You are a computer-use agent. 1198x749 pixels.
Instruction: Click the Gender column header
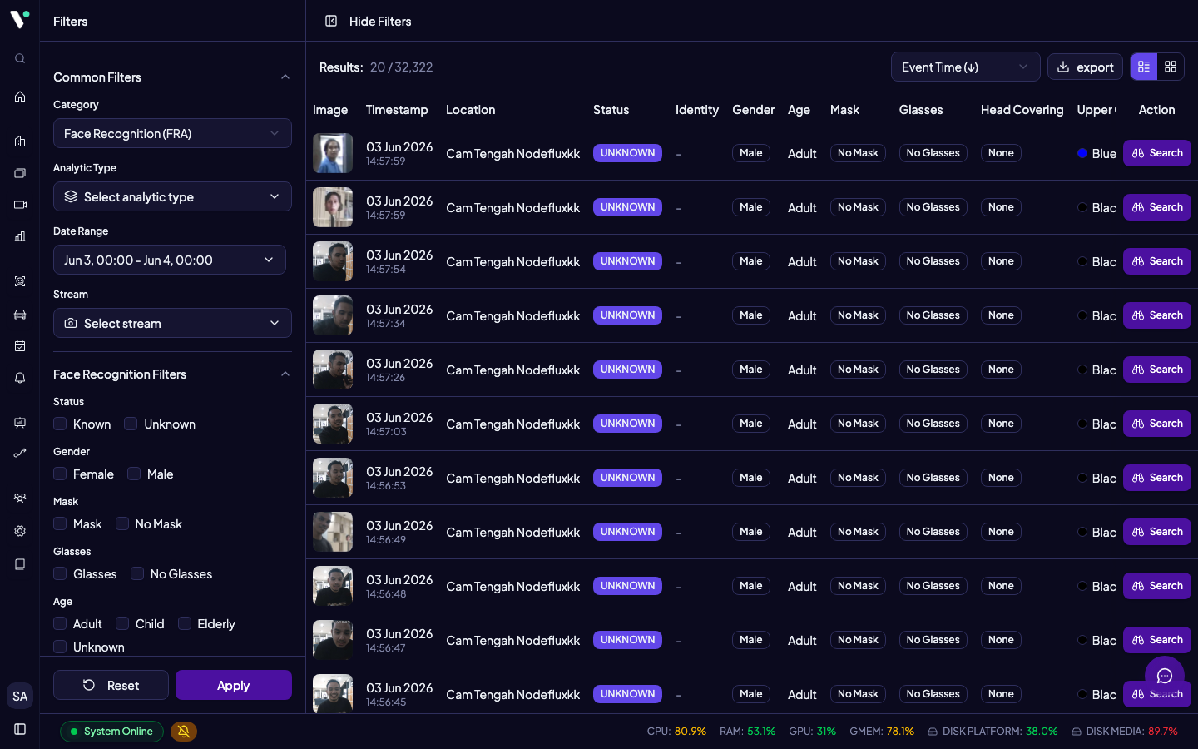pyautogui.click(x=753, y=109)
